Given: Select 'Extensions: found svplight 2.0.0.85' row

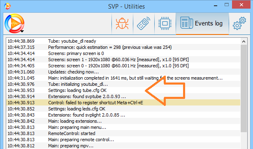Looking at the screenshot, I should [123, 115].
